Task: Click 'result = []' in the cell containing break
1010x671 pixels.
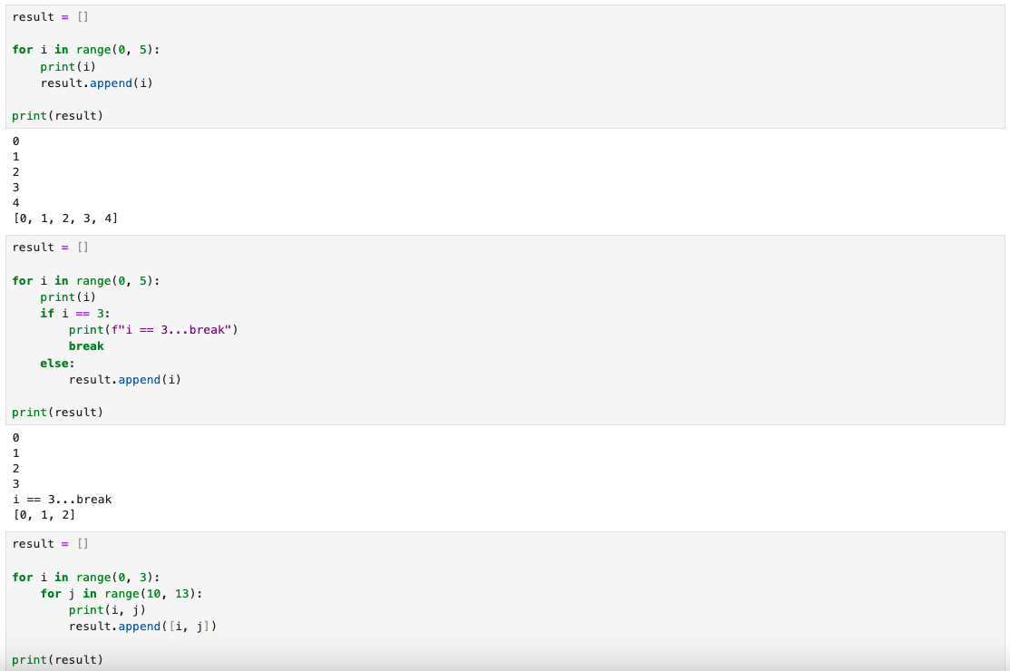Action: tap(50, 248)
